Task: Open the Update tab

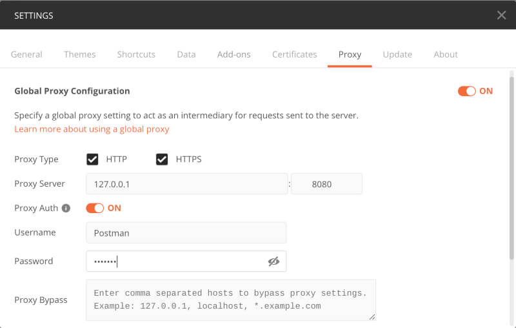Action: [x=397, y=54]
